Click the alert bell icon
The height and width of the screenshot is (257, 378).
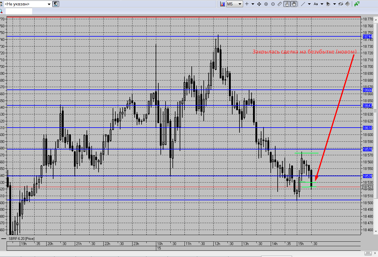point(328,4)
